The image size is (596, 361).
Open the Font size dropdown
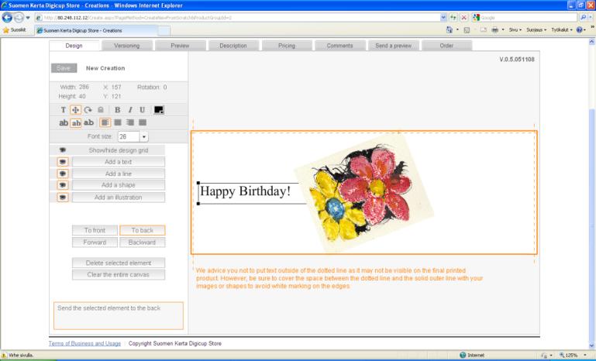[x=144, y=136]
